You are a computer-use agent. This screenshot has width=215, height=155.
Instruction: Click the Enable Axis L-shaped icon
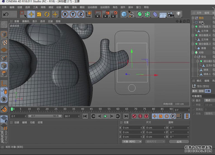[x=4, y=83]
